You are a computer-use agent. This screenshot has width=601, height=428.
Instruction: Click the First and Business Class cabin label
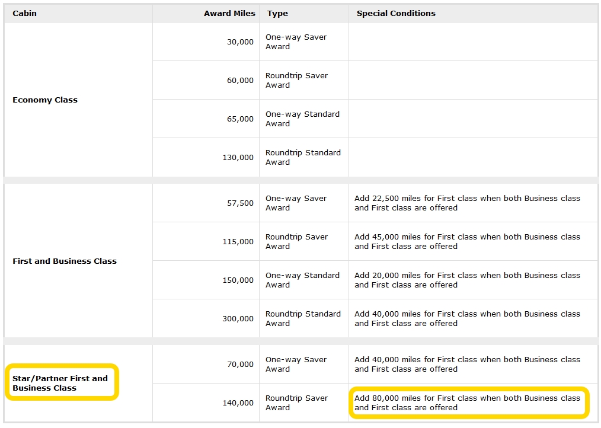65,261
